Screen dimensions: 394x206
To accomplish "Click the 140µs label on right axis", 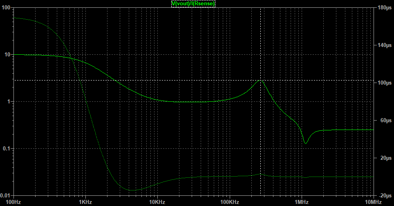I will pos(385,45).
